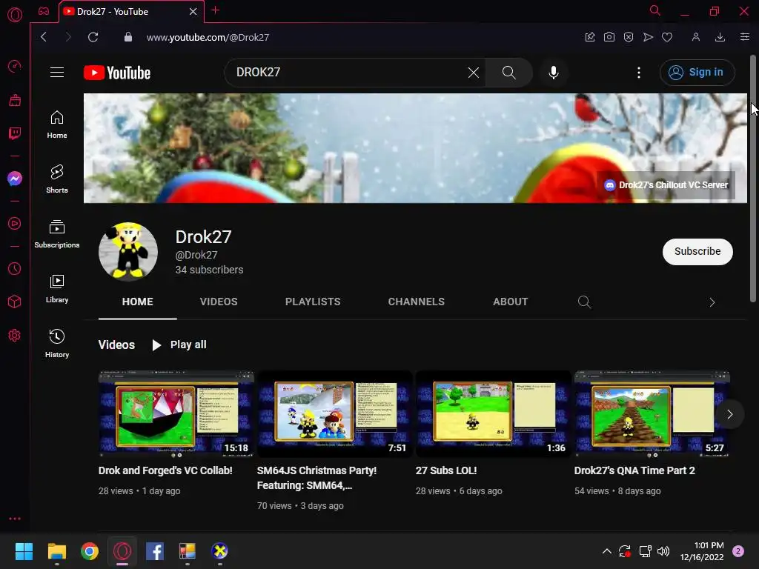Image resolution: width=759 pixels, height=569 pixels.
Task: Launch Chrome from taskbar
Action: 90,551
